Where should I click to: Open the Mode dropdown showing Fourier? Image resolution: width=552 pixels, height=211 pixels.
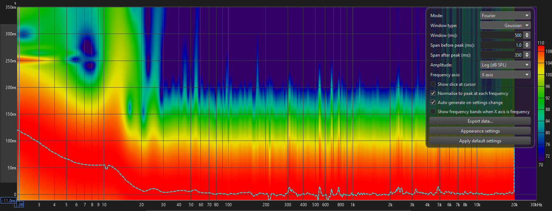coord(505,16)
